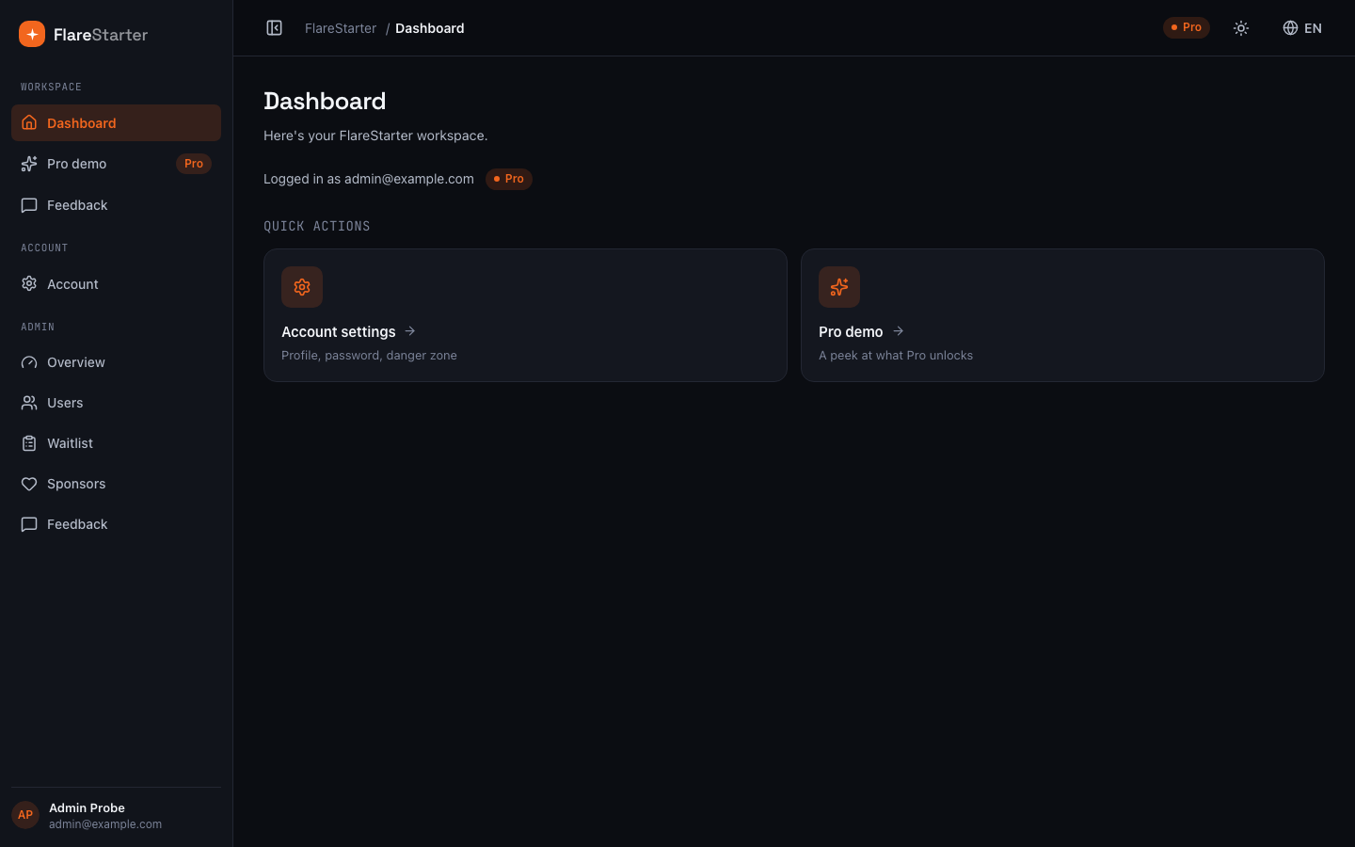
Task: Click 'Profile, password, danger zone' text
Action: [369, 355]
